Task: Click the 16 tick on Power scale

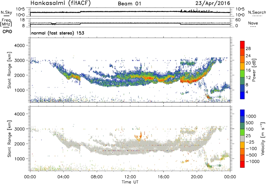Action: tap(248, 70)
